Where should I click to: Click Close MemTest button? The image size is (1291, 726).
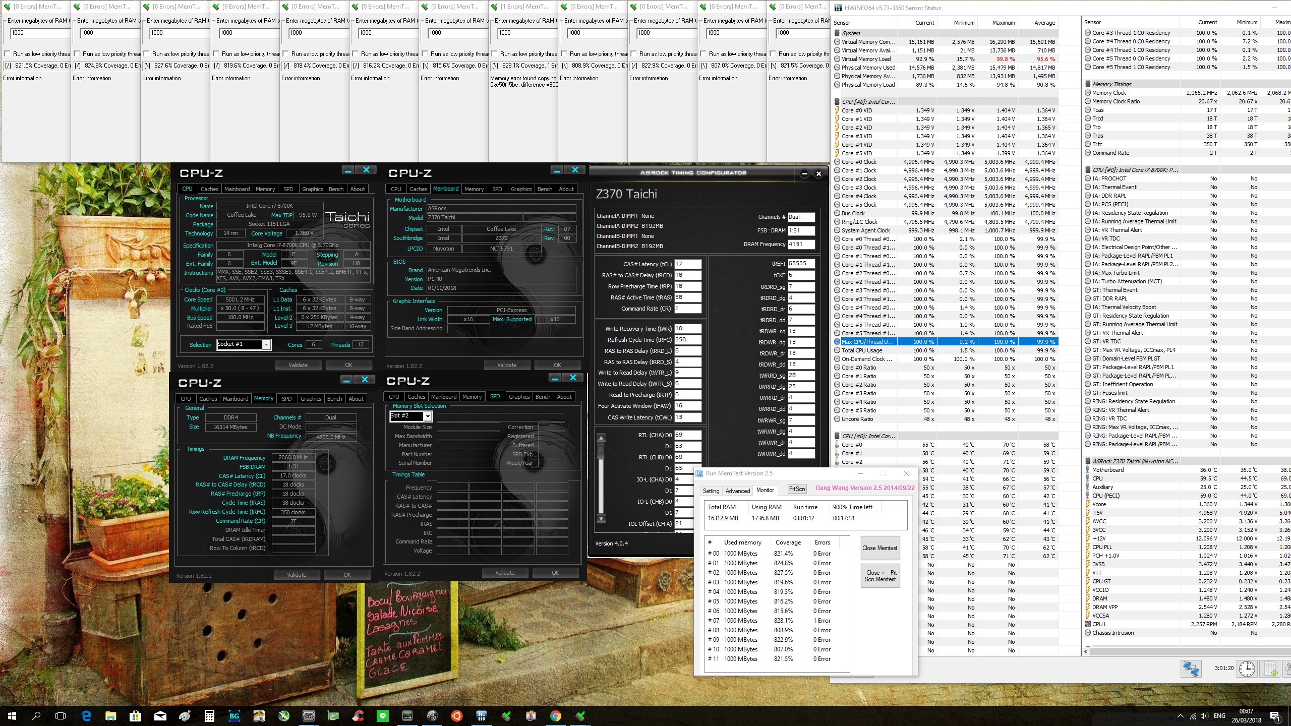click(881, 548)
